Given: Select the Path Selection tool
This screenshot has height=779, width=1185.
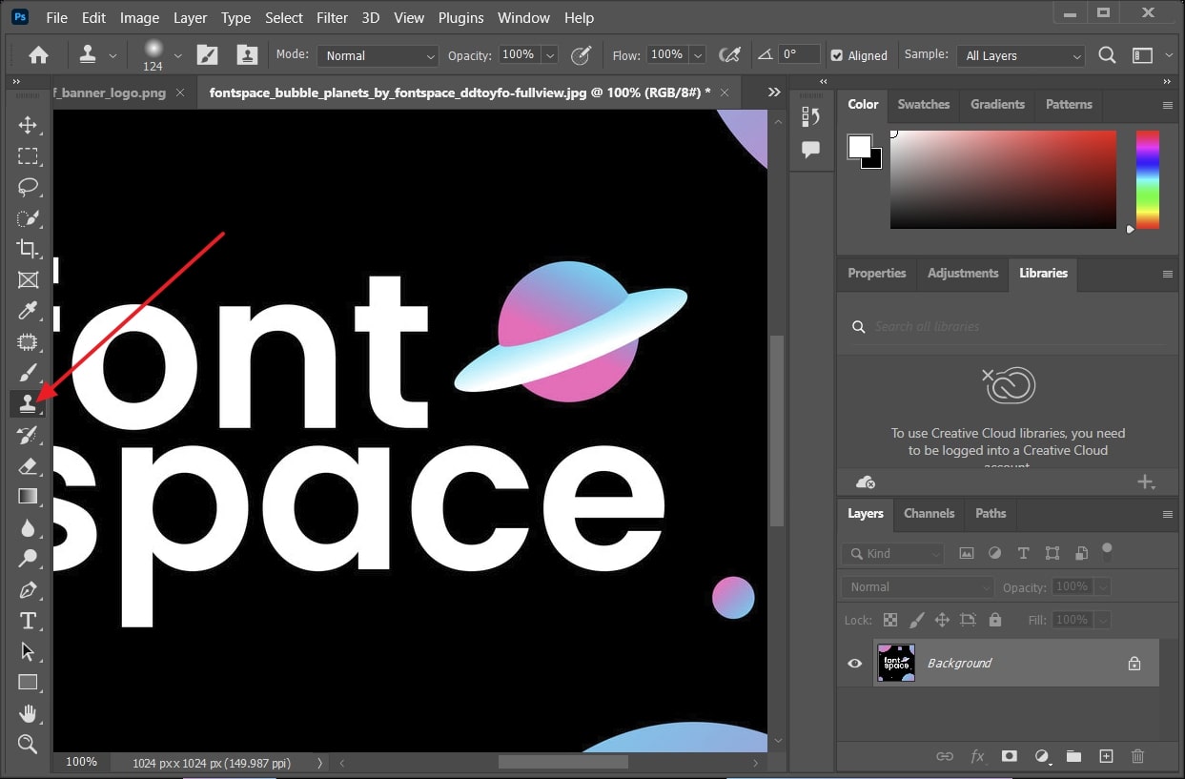Looking at the screenshot, I should (28, 651).
